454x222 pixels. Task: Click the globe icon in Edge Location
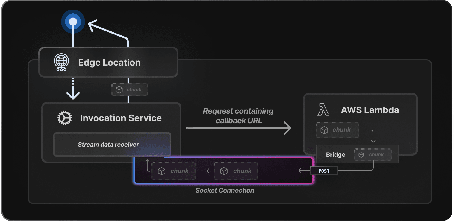point(61,62)
